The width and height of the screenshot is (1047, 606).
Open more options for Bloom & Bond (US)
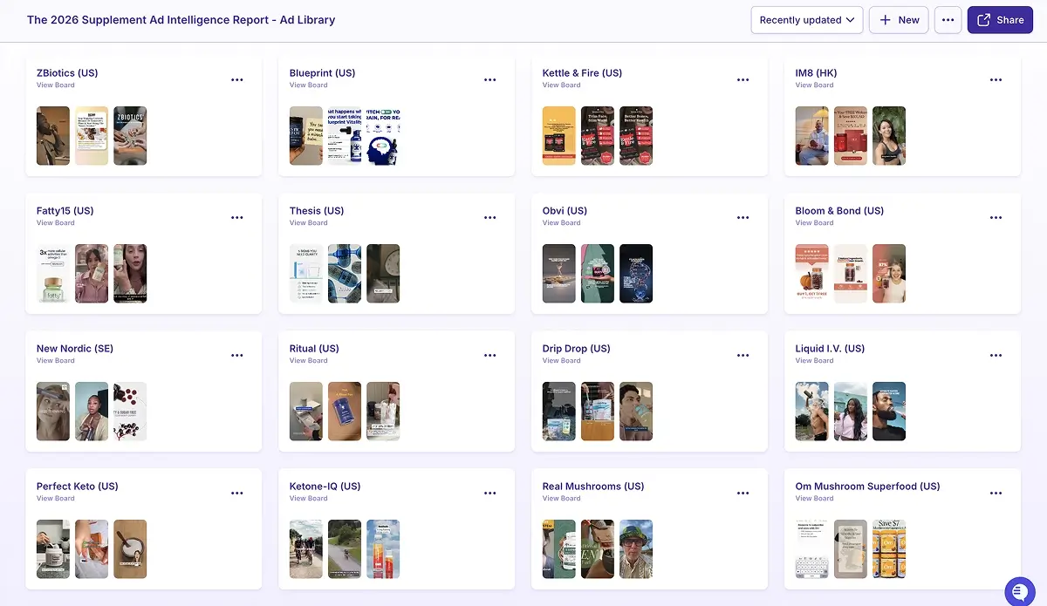pos(996,217)
